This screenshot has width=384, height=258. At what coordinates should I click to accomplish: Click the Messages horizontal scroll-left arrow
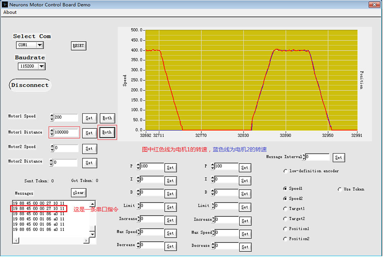16,240
